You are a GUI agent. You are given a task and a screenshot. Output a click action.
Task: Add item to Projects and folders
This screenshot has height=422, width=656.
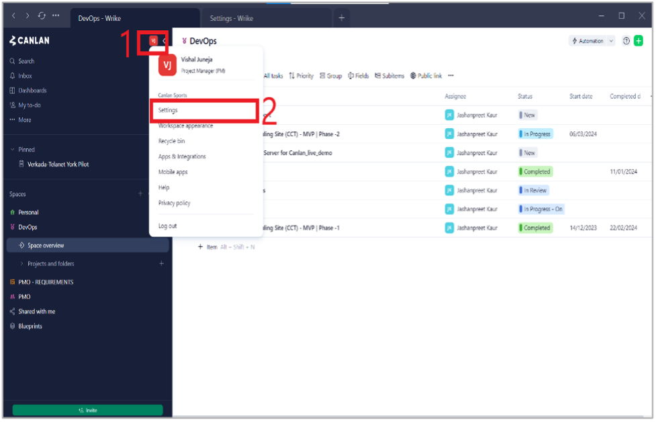[162, 264]
